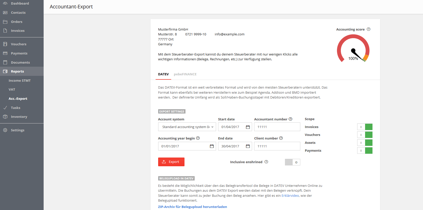Open the Start date calendar picker
423x210 pixels.
coord(247,127)
